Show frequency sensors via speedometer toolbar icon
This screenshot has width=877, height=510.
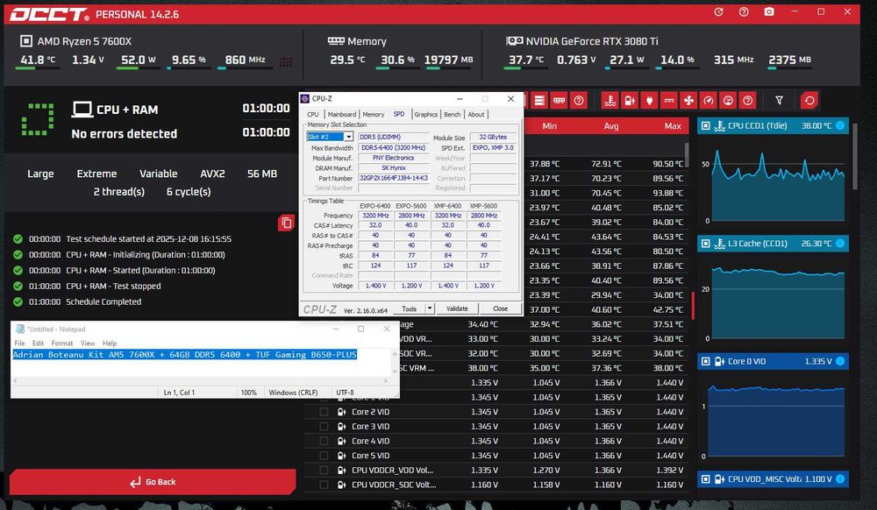click(709, 101)
